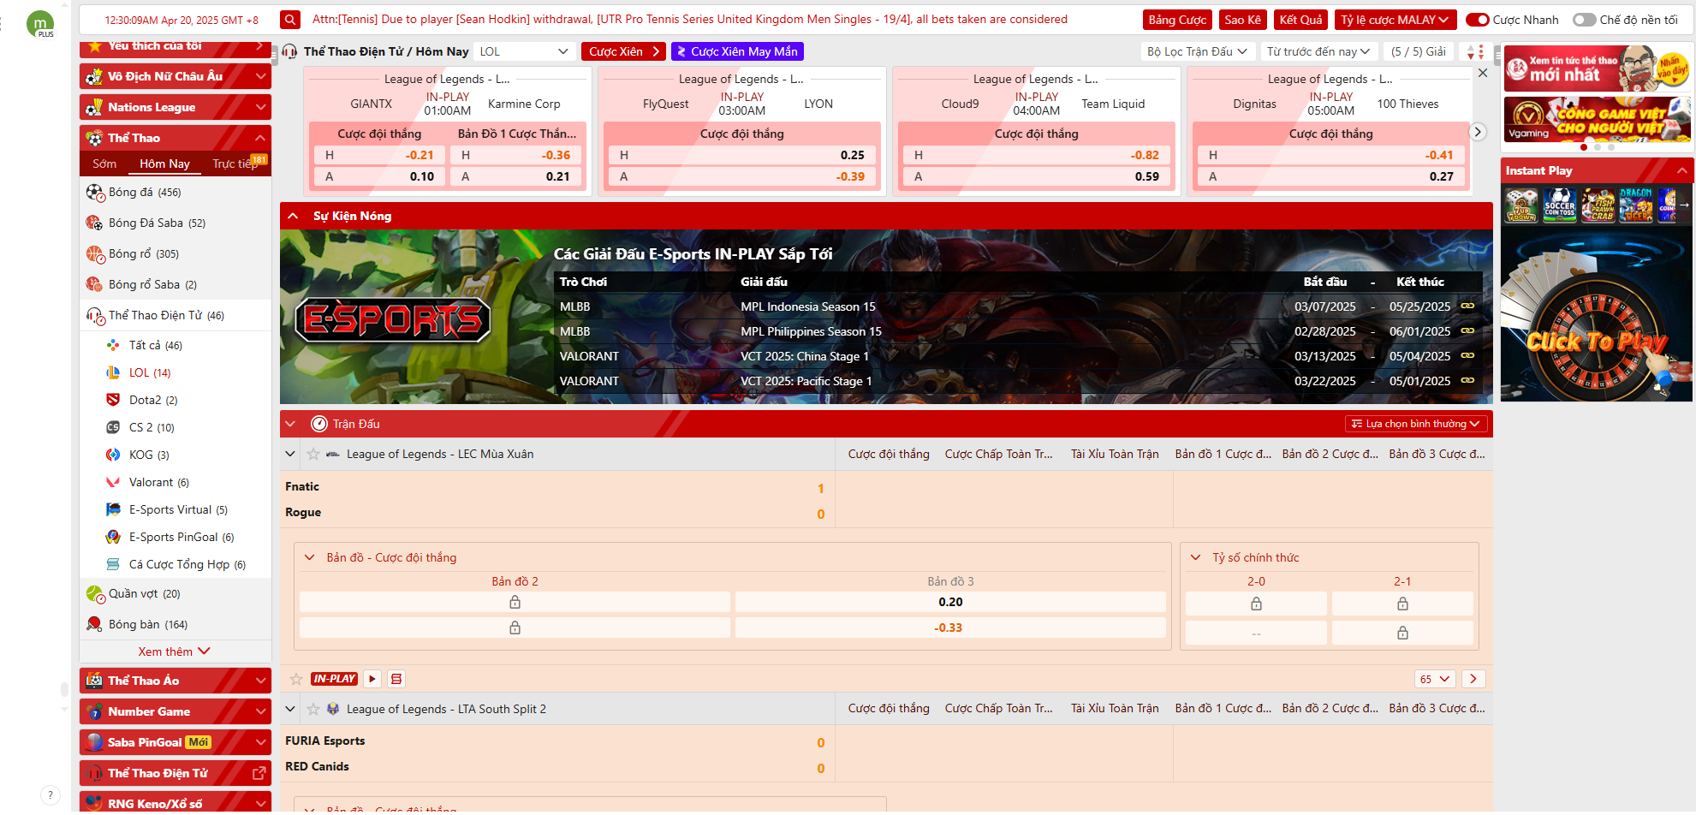Open Bóng rổ basketball sport icon
1696x815 pixels.
click(94, 253)
